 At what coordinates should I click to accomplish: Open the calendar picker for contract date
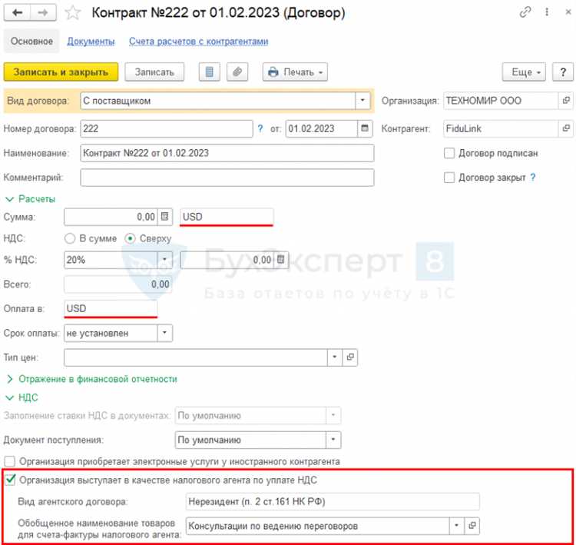[365, 128]
